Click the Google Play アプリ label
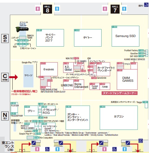 pyautogui.click(x=29, y=62)
